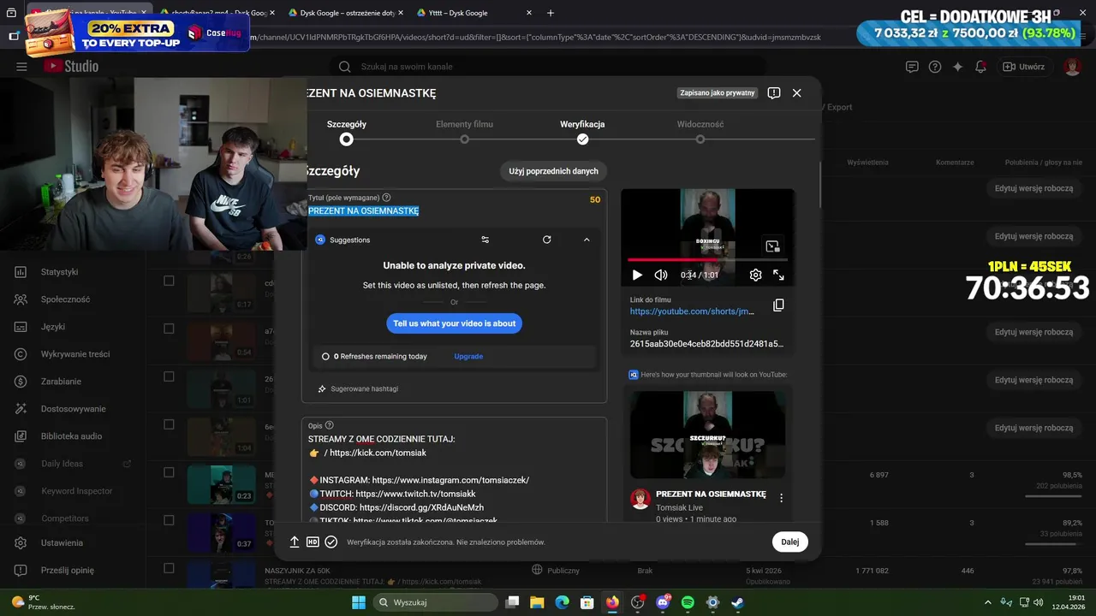Click the Upgrade link
This screenshot has height=616, width=1096.
468,356
